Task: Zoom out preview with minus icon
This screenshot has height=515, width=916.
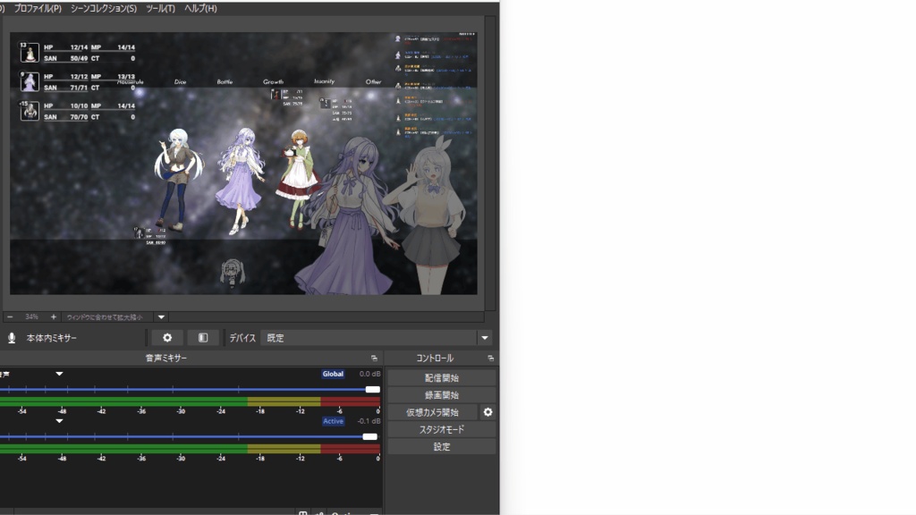Action: click(10, 317)
